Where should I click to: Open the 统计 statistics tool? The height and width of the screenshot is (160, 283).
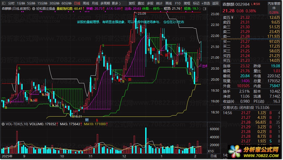[x=159, y=3]
